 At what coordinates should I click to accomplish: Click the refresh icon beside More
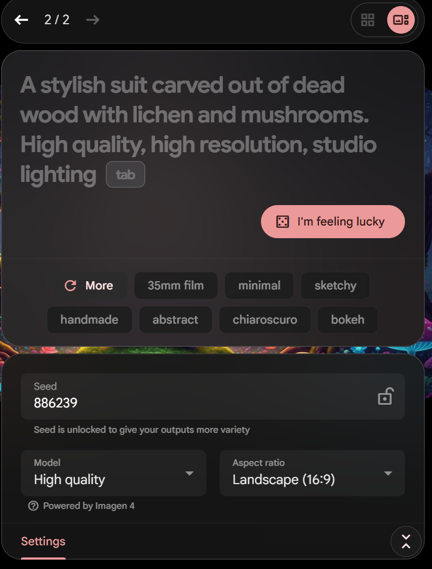[x=71, y=286]
